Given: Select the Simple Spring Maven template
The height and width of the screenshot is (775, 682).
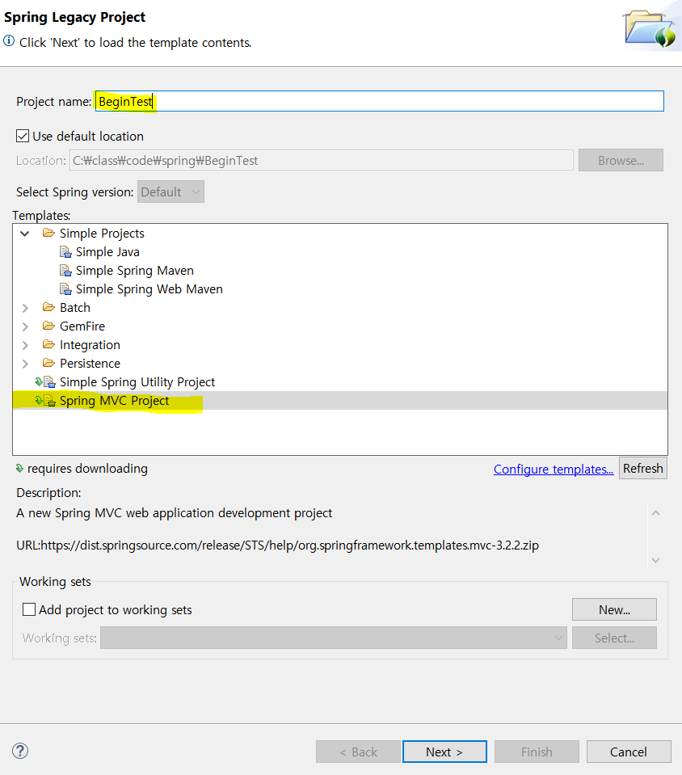Looking at the screenshot, I should coord(134,271).
